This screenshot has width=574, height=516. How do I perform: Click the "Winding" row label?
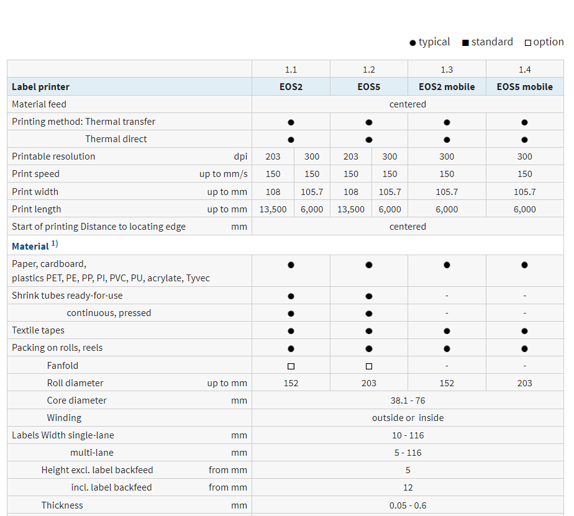(64, 418)
